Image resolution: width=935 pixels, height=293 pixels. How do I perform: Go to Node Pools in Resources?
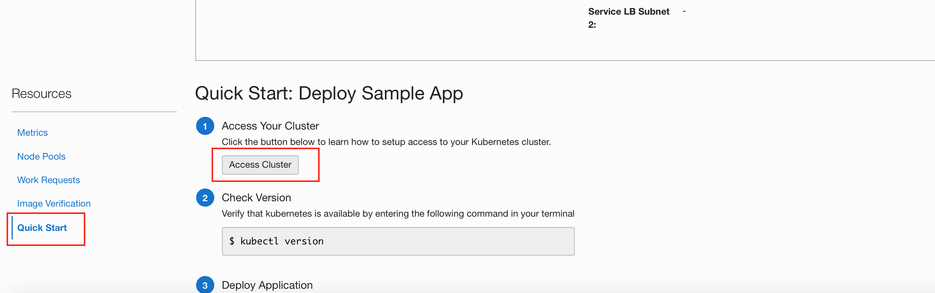pyautogui.click(x=41, y=157)
